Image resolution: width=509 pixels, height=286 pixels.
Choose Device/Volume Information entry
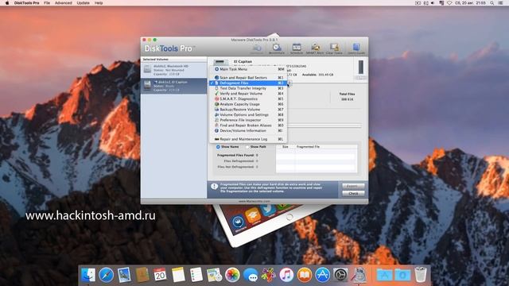click(x=248, y=130)
